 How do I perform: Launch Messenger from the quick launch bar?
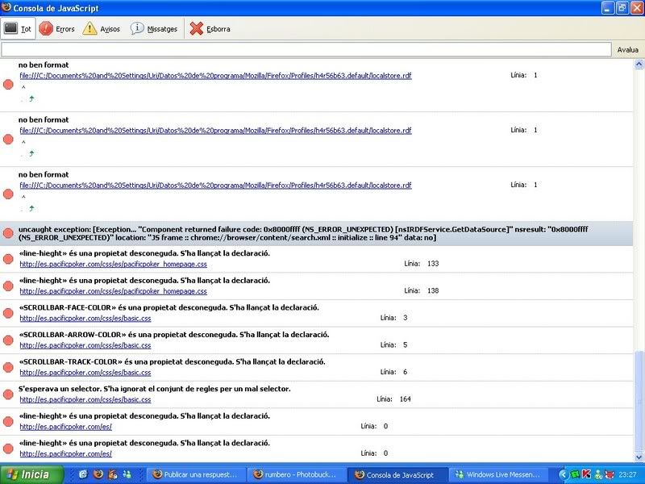(127, 474)
